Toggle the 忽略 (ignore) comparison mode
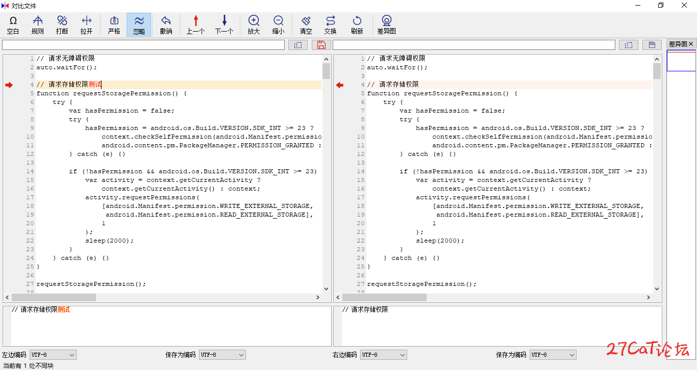This screenshot has height=370, width=697. click(139, 24)
